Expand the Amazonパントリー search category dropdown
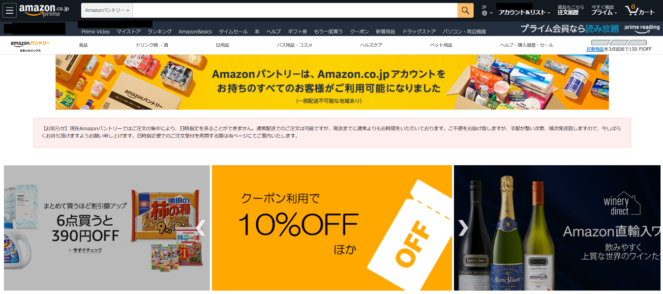The image size is (663, 294). [107, 10]
